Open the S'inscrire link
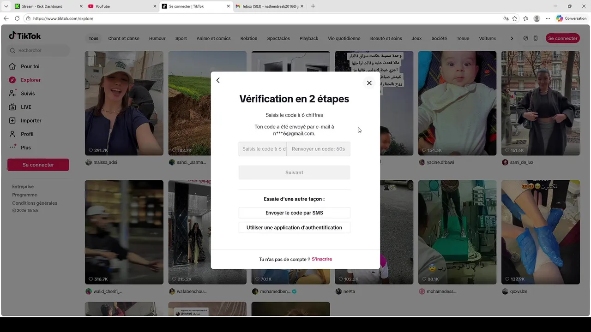This screenshot has width=591, height=332. 322,259
